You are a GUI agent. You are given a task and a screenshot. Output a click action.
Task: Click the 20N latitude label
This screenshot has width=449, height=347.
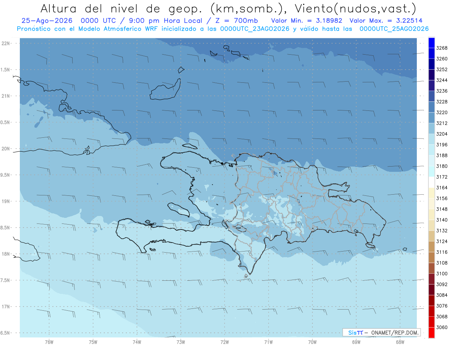pyautogui.click(x=6, y=149)
